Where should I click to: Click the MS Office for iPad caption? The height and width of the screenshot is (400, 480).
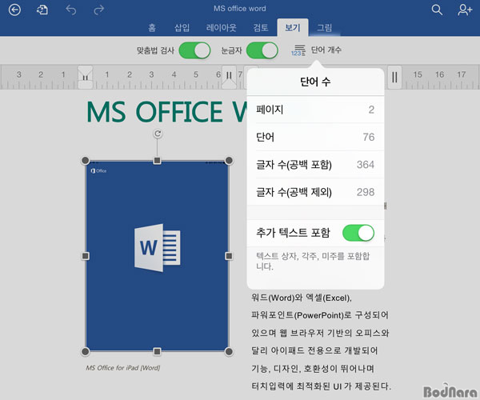click(x=123, y=367)
